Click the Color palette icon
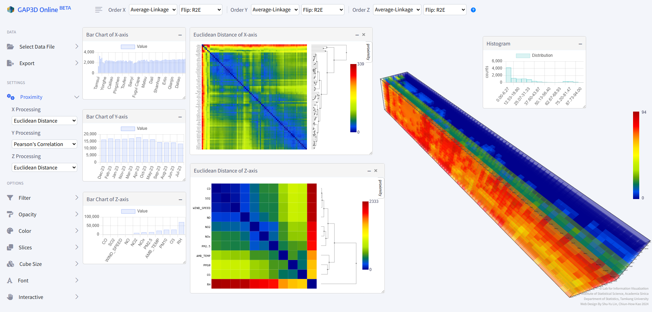Image resolution: width=652 pixels, height=312 pixels. tap(10, 231)
